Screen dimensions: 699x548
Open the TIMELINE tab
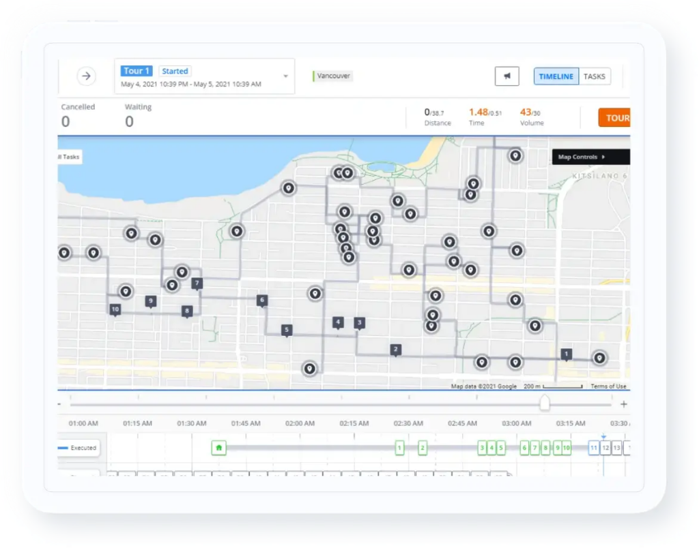pyautogui.click(x=556, y=76)
